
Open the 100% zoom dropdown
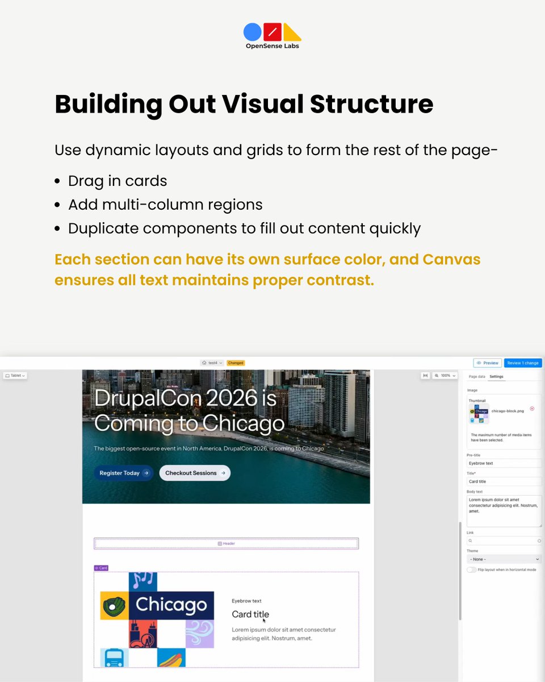[445, 376]
